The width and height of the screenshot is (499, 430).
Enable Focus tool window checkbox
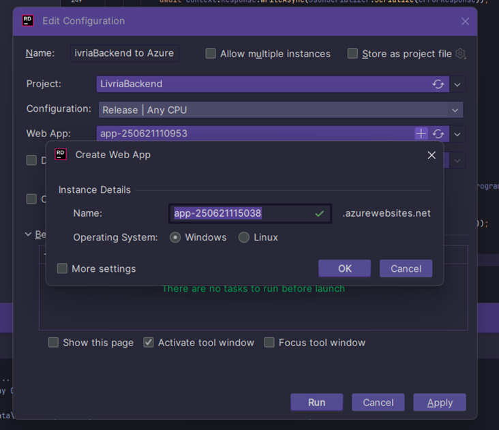[269, 343]
